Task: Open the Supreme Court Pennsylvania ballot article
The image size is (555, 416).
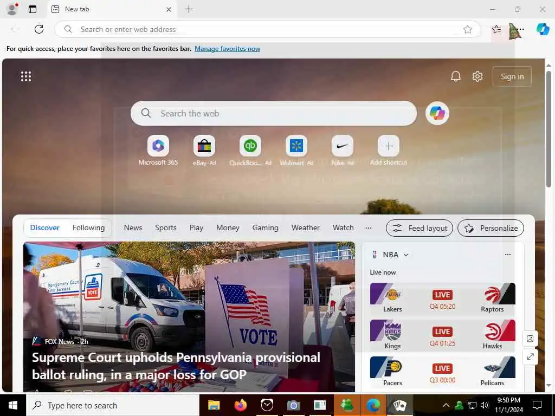Action: (x=176, y=366)
